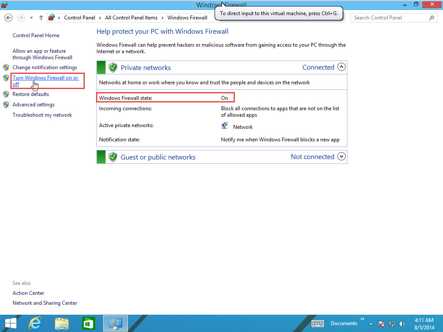443x332 pixels.
Task: Click the Active private networks label
Action: (126, 125)
